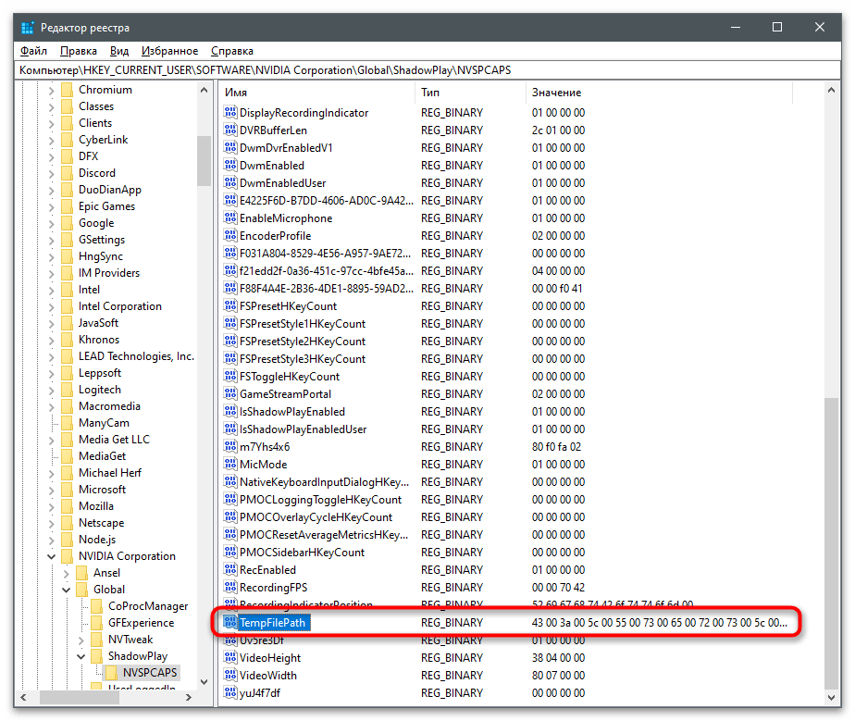
Task: Expand the Google key
Action: click(51, 223)
